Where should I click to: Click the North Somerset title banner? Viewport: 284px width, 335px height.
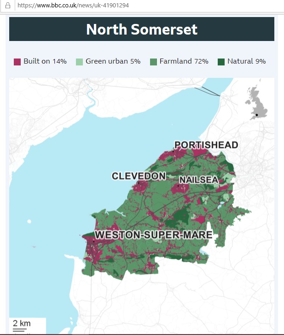(142, 29)
